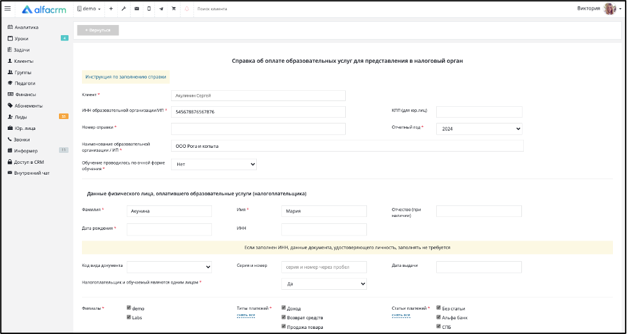Click the plus add icon in toolbar
Screen dimensions: 627x334
pos(111,9)
